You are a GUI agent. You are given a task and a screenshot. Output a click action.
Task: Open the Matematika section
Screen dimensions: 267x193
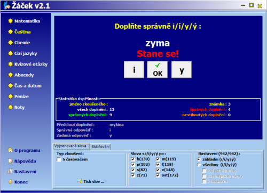pos(27,21)
